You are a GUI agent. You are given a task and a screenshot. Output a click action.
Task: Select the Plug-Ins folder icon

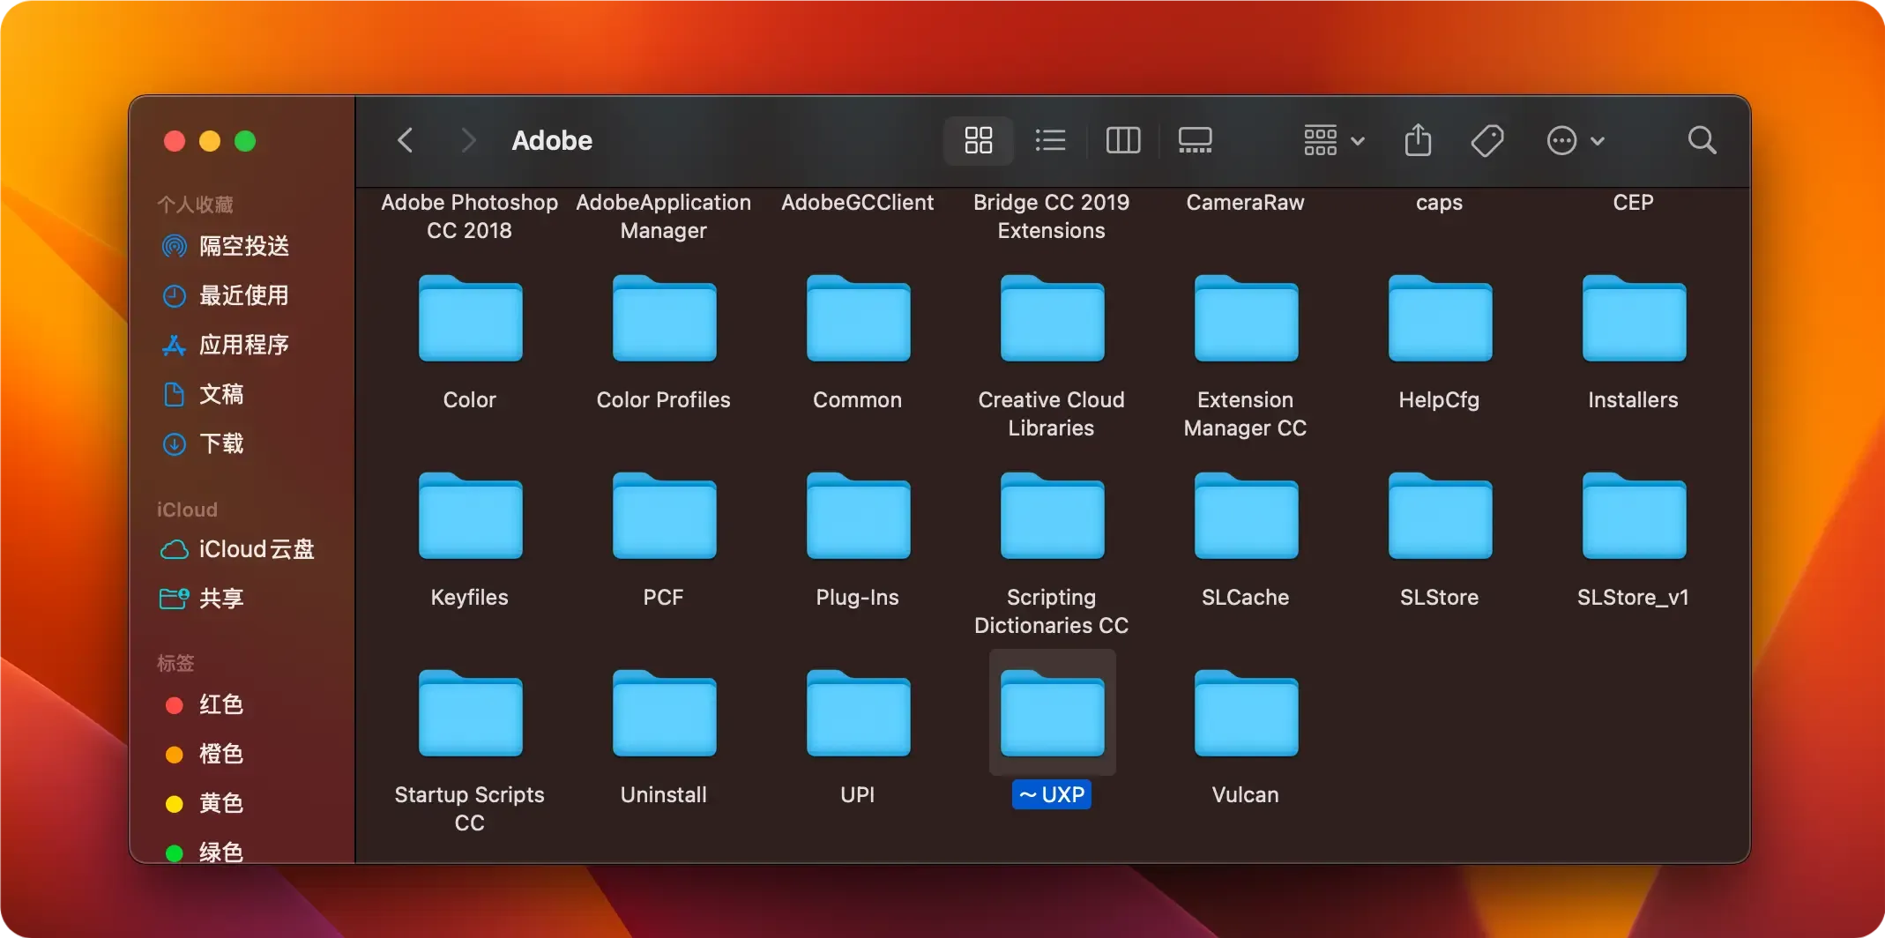coord(858,516)
